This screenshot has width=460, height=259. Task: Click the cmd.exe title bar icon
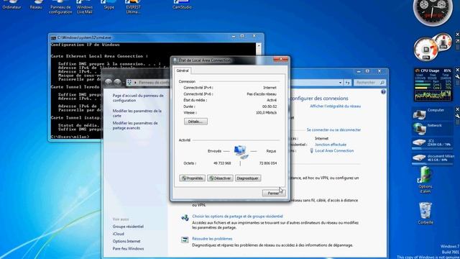53,37
